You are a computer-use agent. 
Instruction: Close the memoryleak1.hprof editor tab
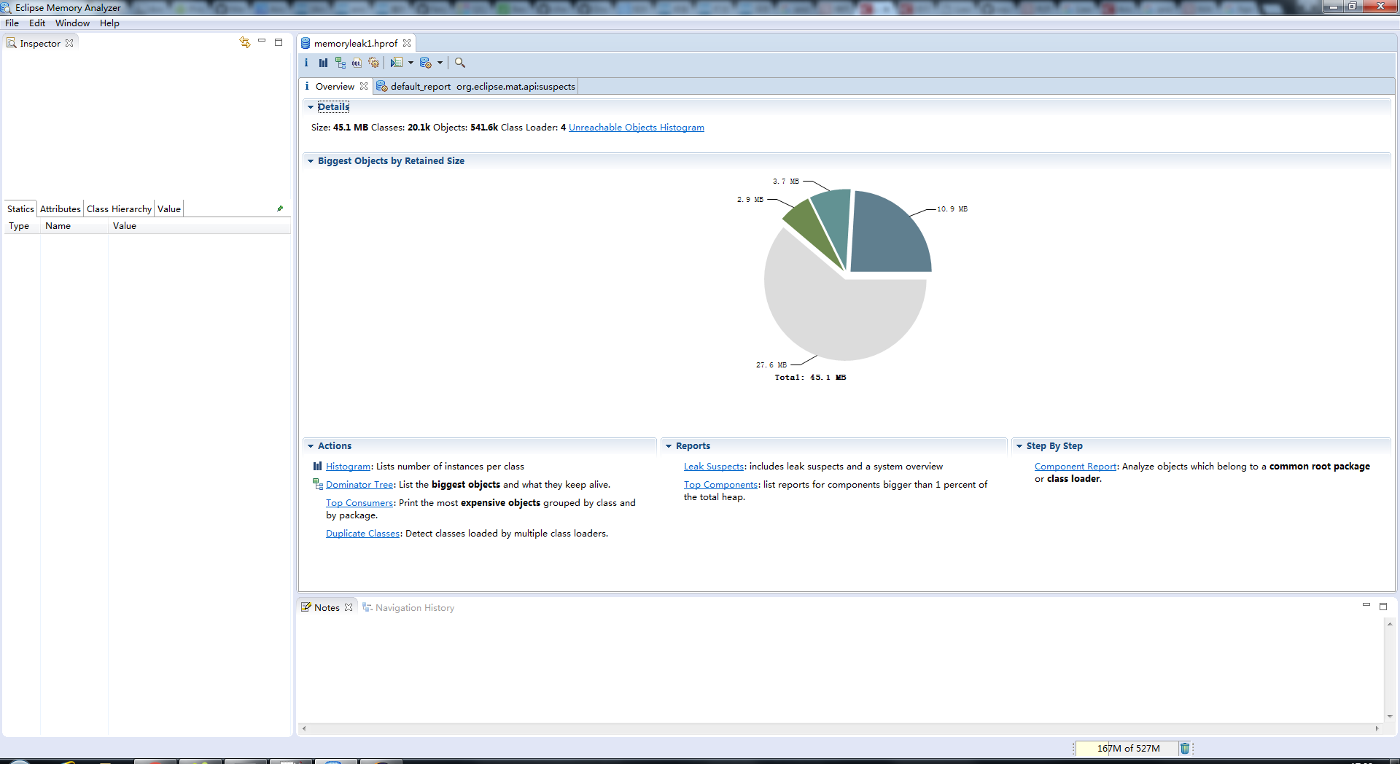[407, 43]
